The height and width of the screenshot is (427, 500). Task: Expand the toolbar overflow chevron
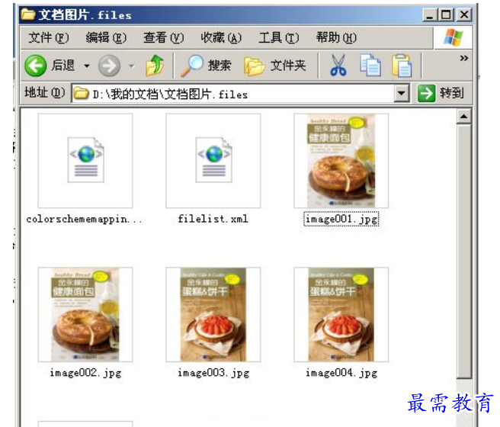pos(464,58)
